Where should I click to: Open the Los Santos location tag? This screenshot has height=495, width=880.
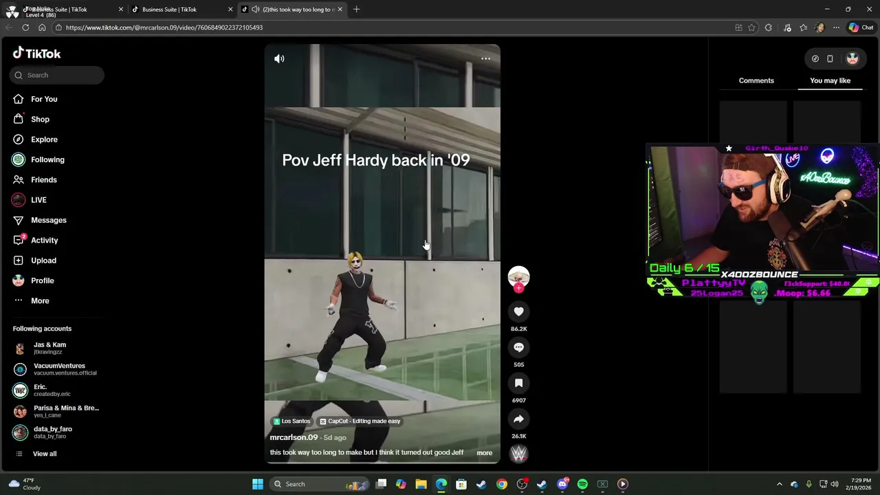pos(292,421)
